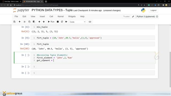Screen dimensions: 171x96
Task: Open a new browser tab
Action: [x=46, y=2]
